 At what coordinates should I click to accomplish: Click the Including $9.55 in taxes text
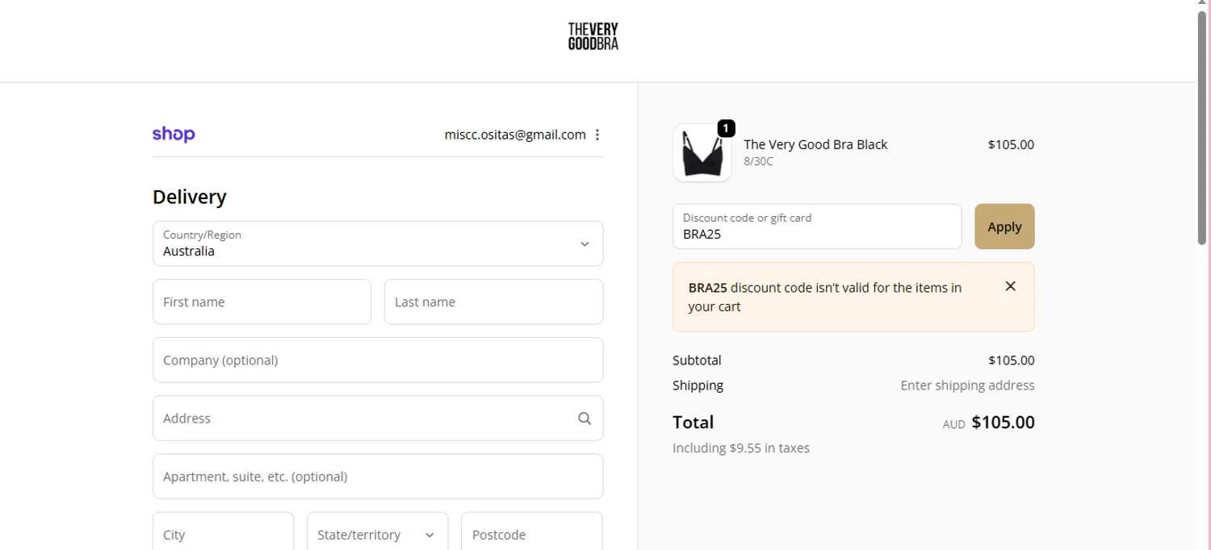(741, 448)
